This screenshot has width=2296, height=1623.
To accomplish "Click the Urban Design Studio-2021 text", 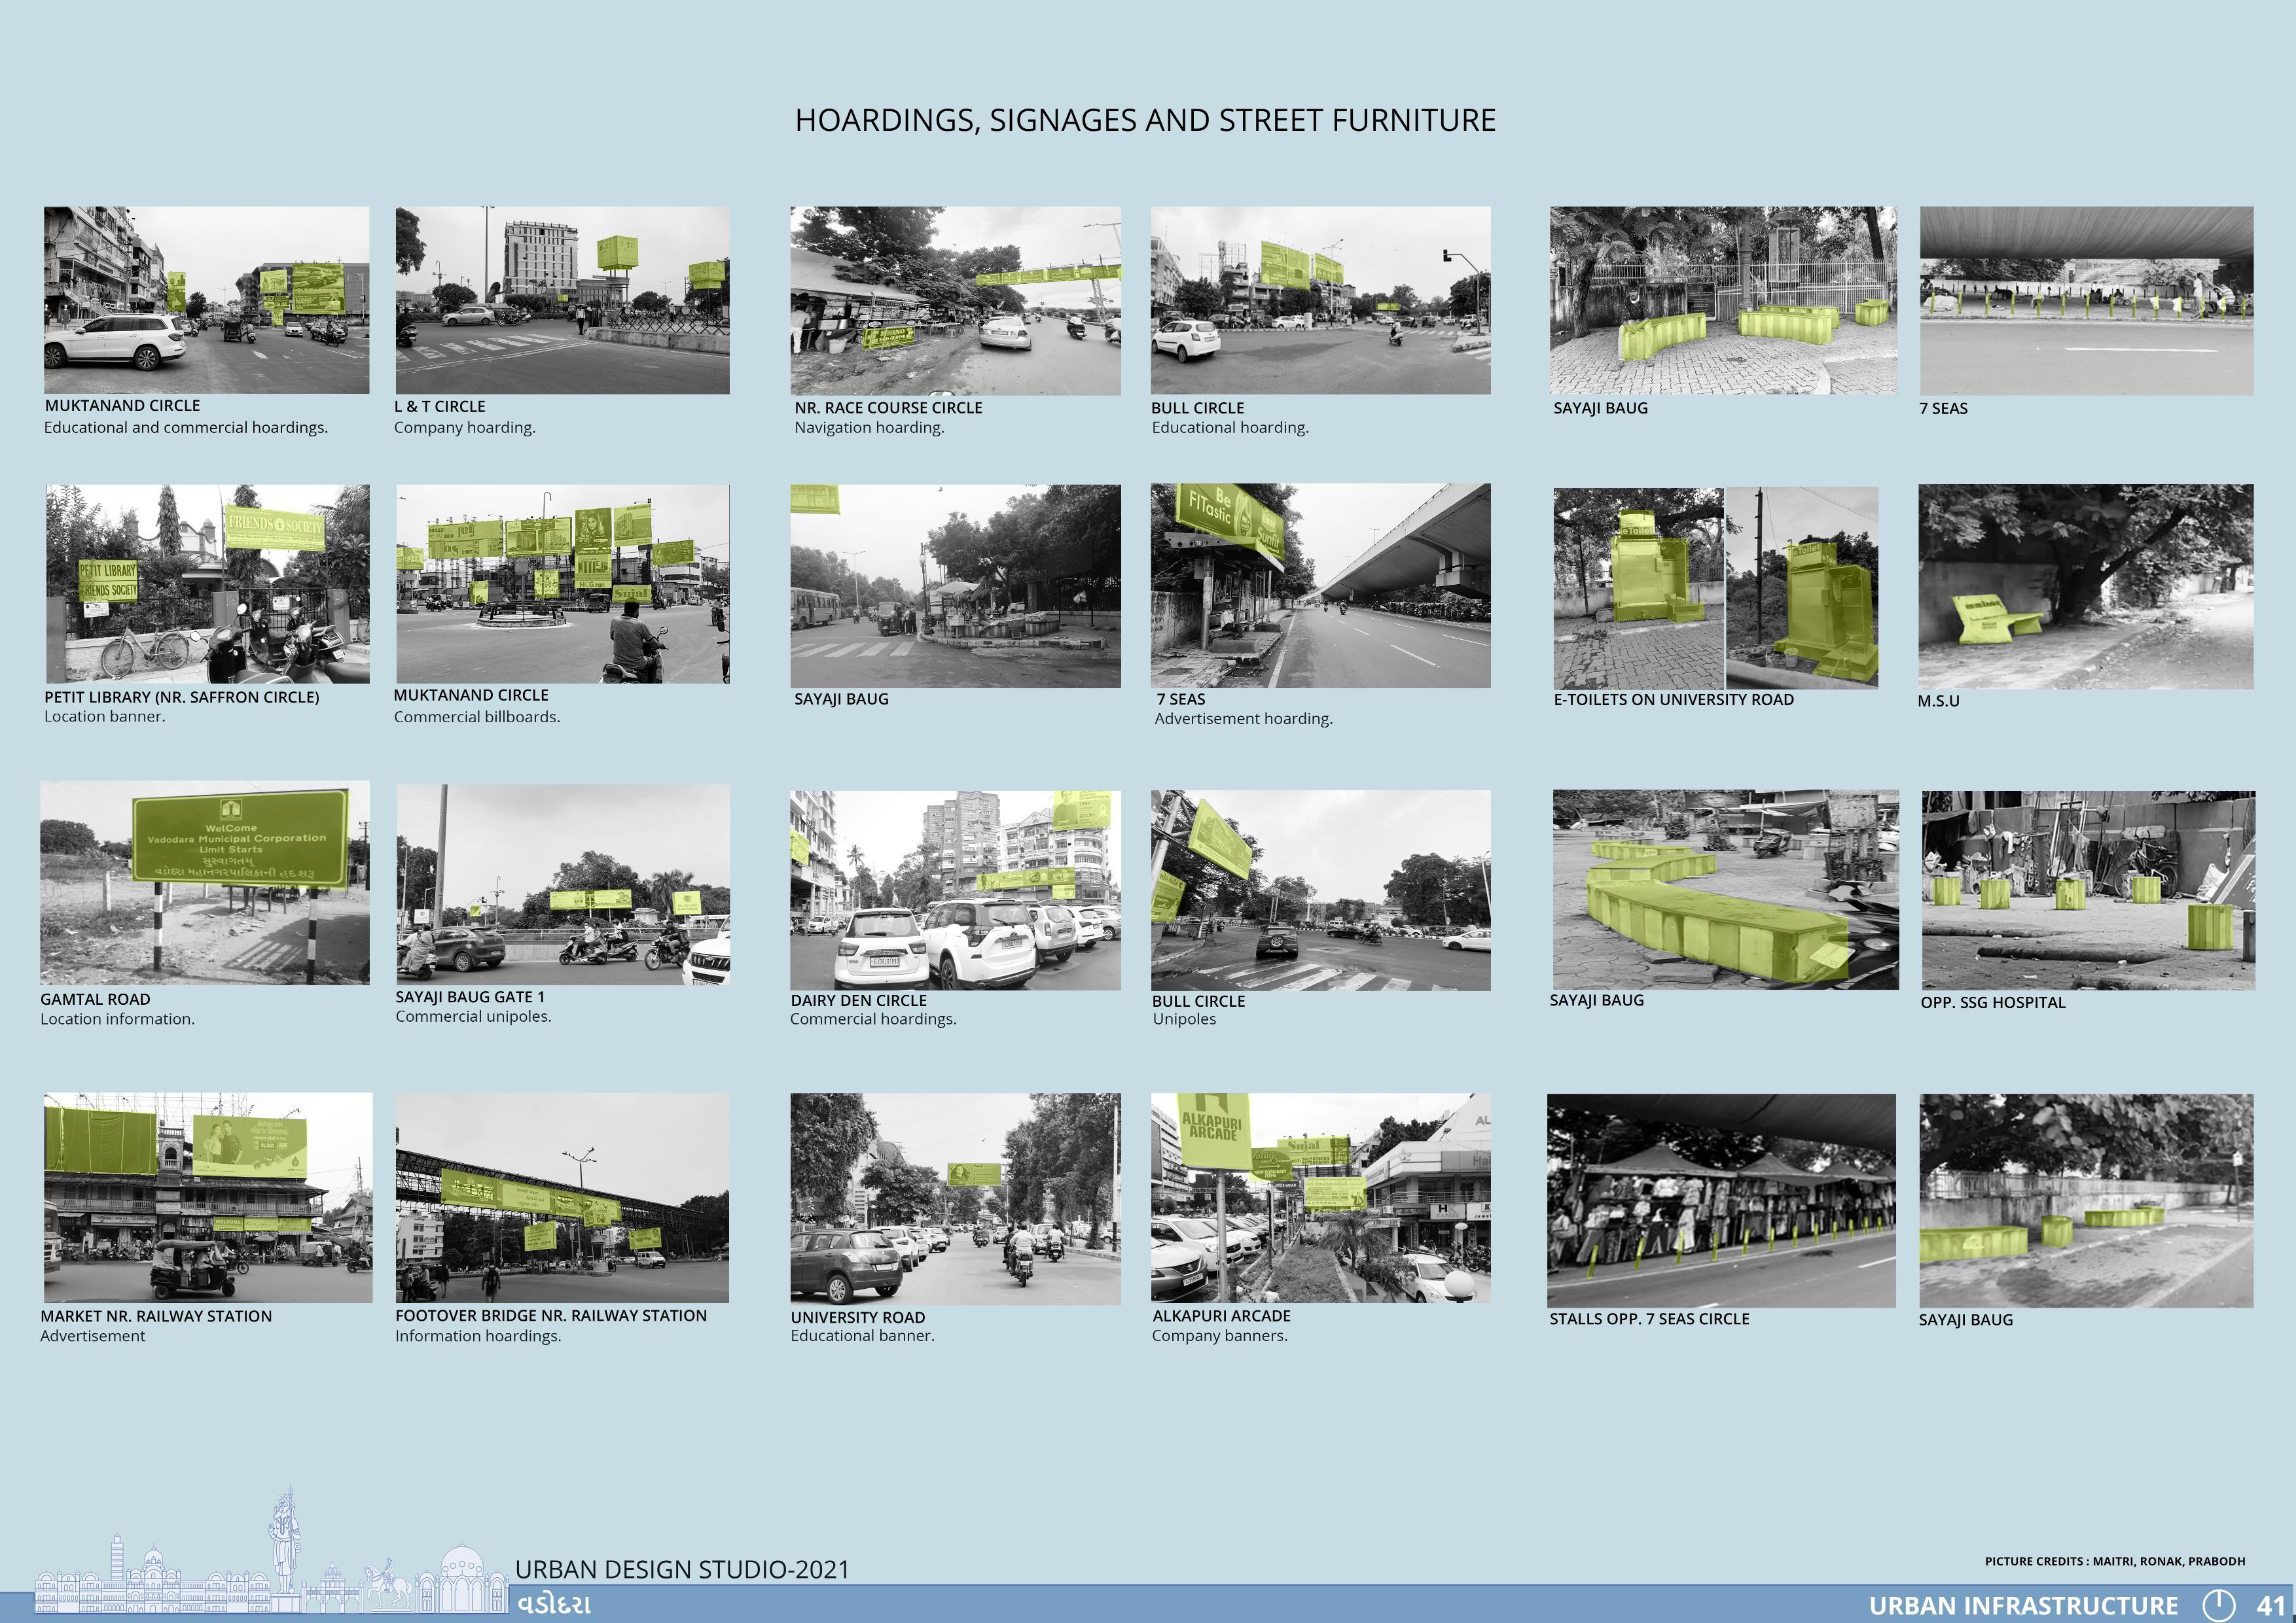I will (682, 1569).
